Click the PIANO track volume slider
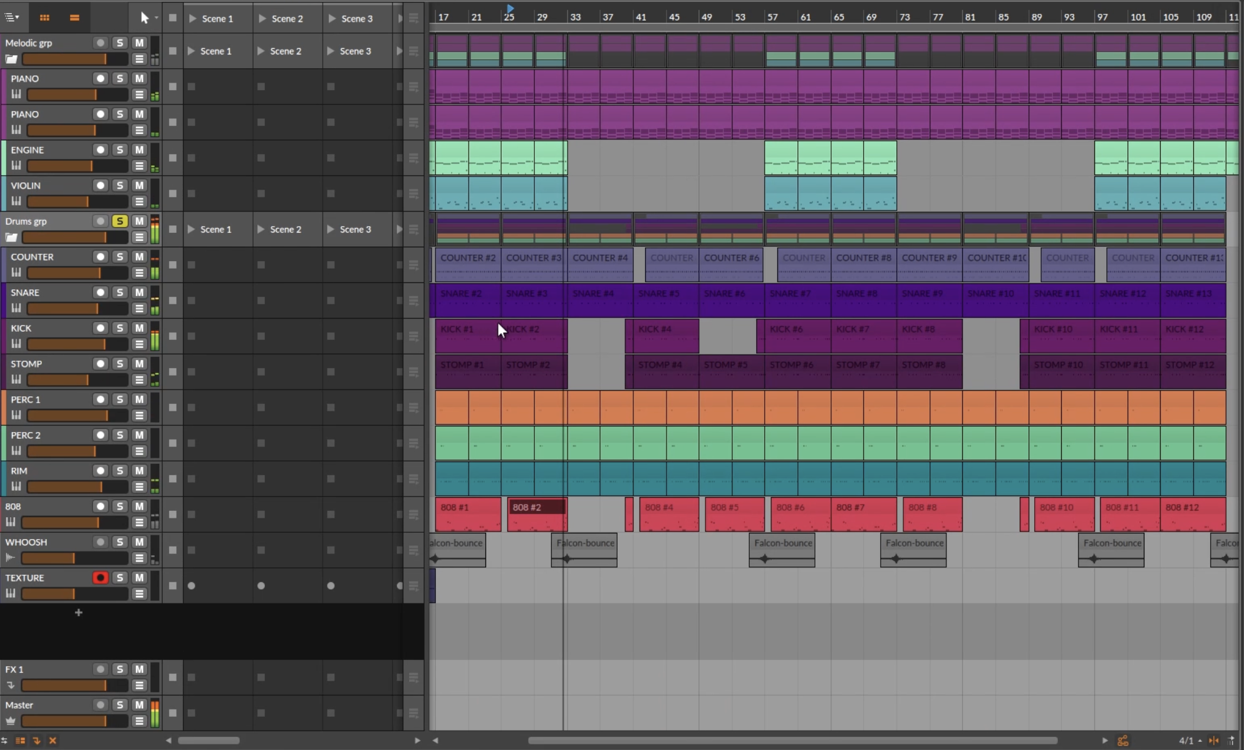Screen dimensions: 1244x750 [76, 95]
